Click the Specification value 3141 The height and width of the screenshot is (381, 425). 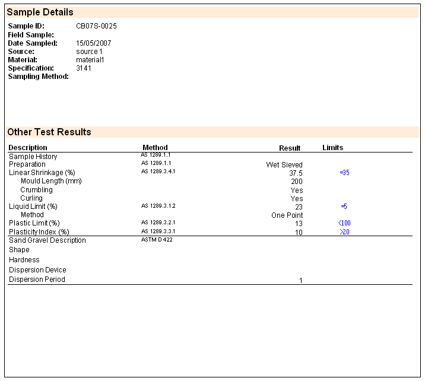(x=84, y=68)
